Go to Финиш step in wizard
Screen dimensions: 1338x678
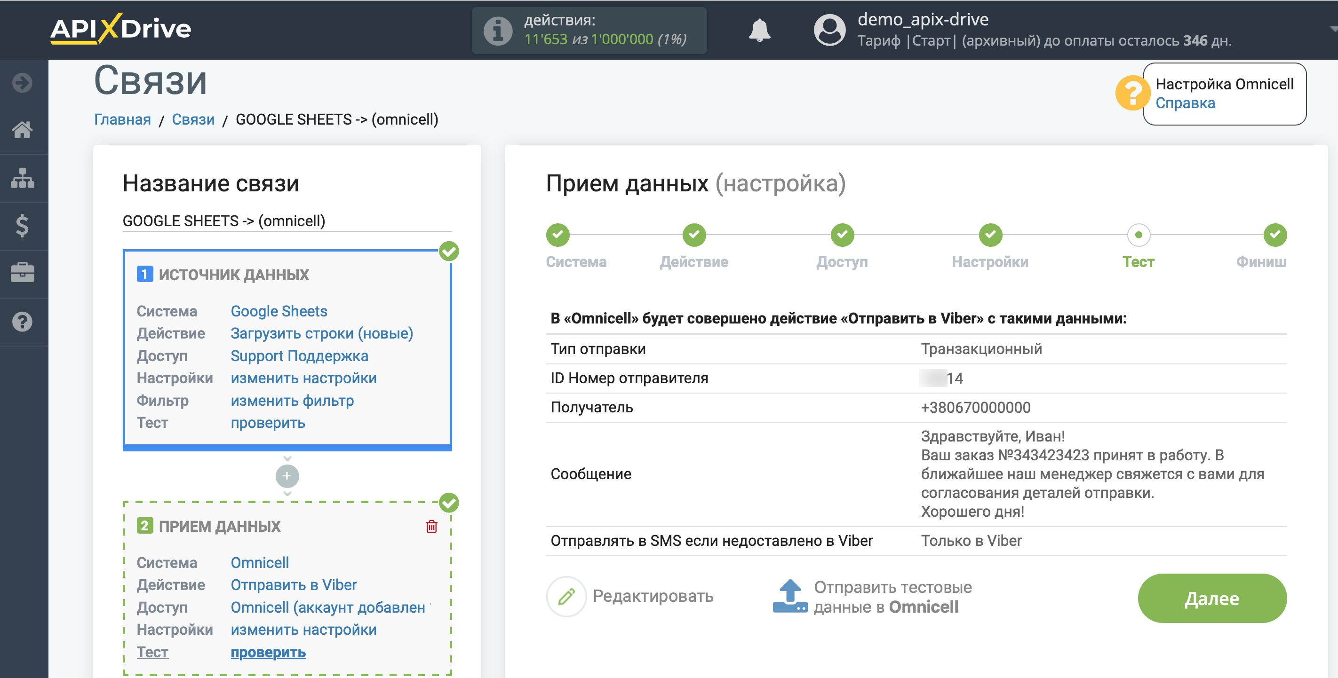coord(1274,235)
